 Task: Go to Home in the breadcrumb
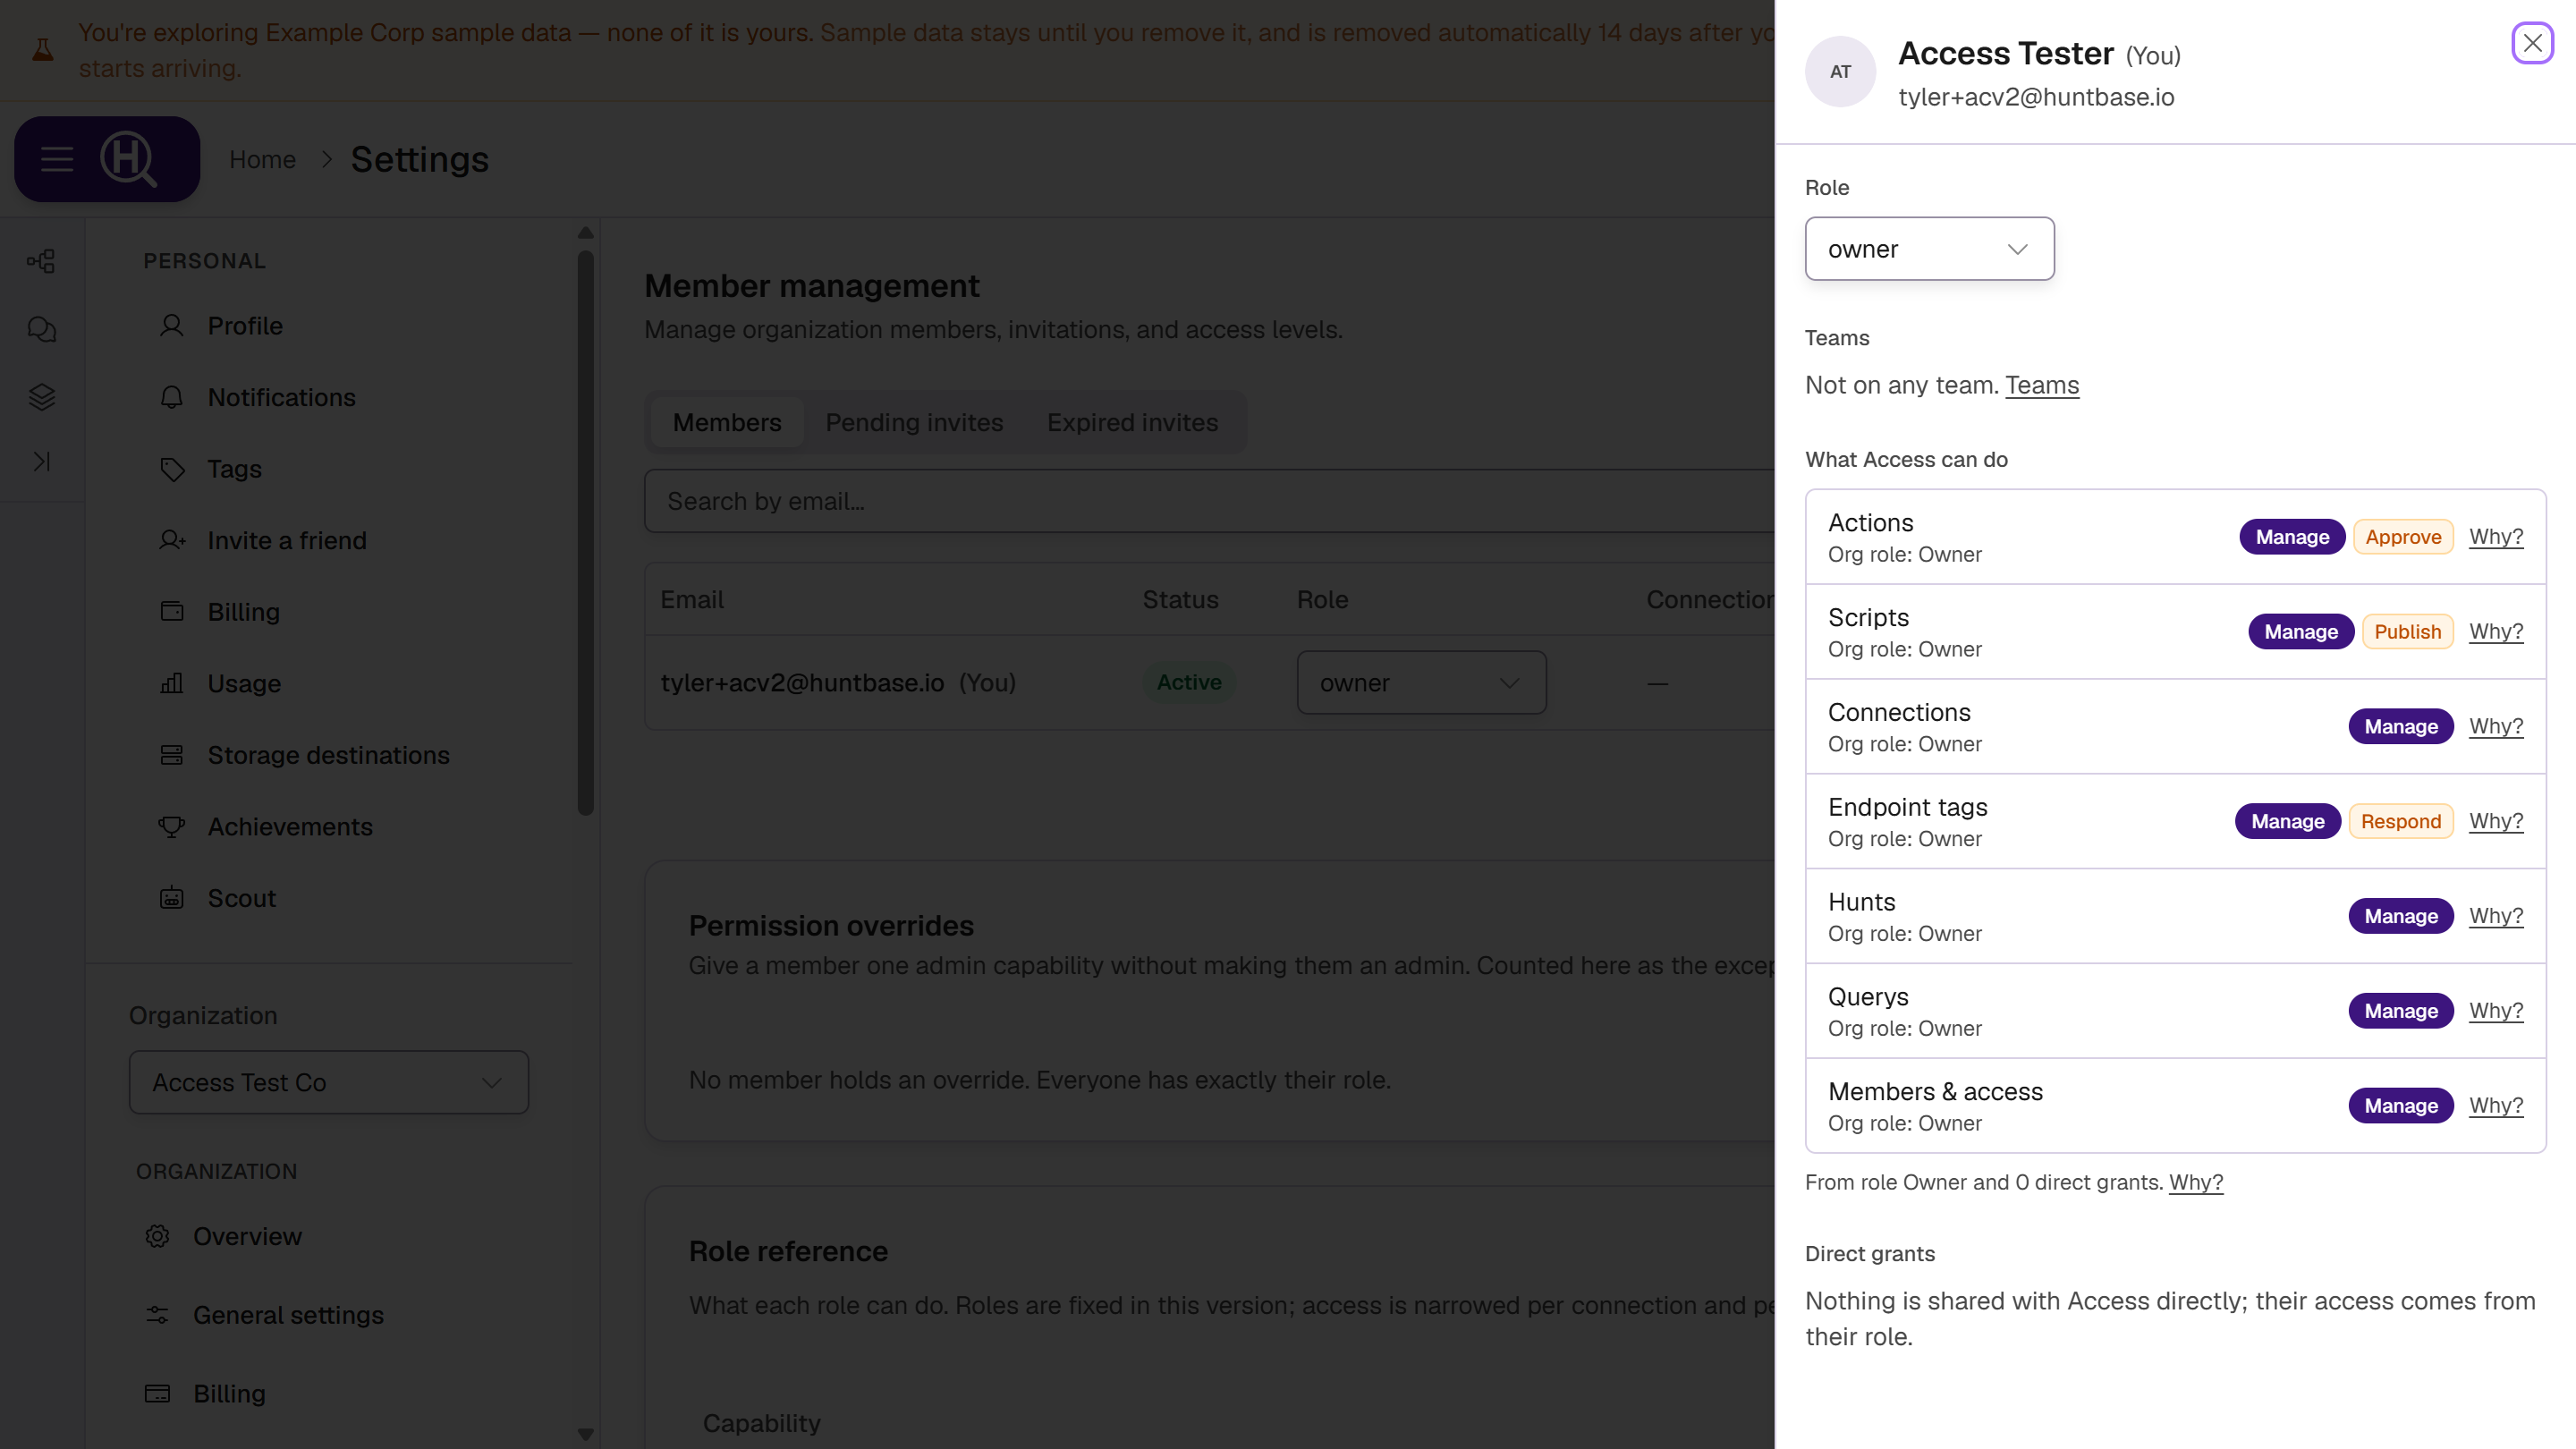[x=262, y=159]
